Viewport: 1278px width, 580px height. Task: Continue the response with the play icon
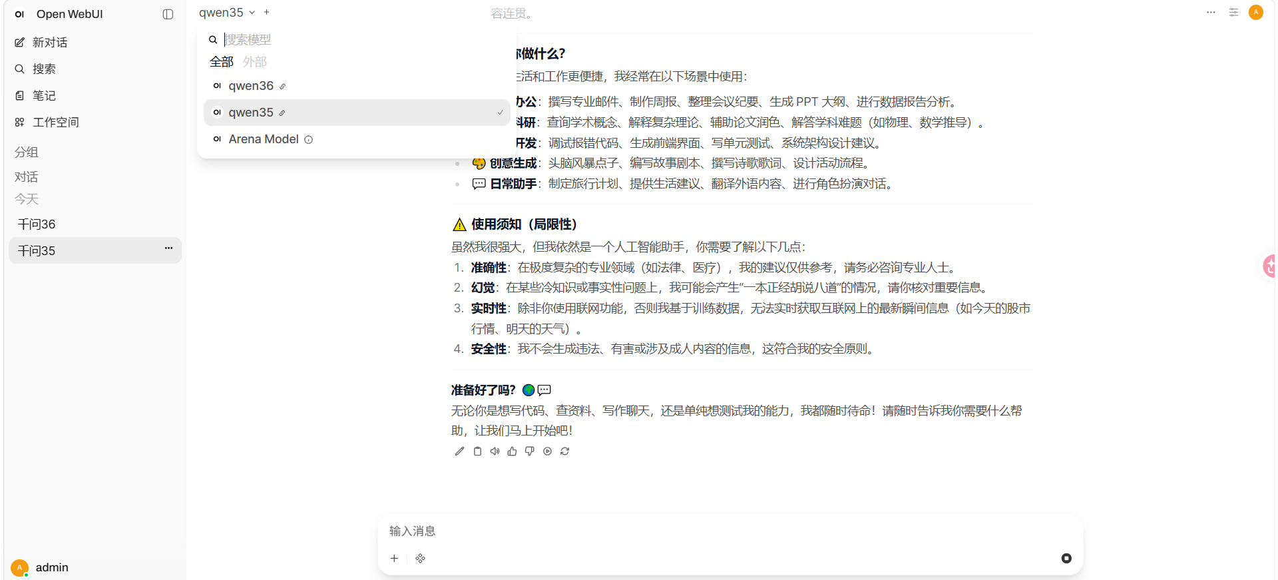pos(547,451)
